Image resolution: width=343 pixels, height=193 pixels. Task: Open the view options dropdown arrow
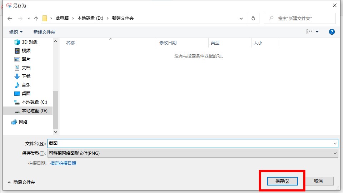[x=317, y=32]
